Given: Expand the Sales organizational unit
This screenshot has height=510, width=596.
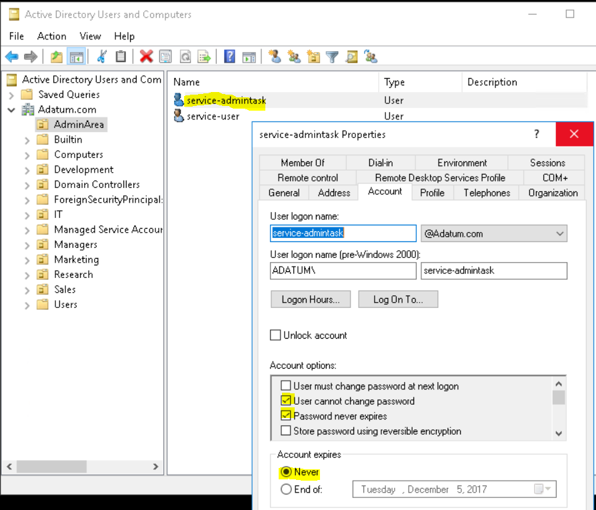Looking at the screenshot, I should (27, 291).
